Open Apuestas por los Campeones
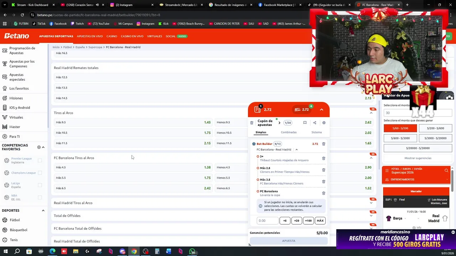 pyautogui.click(x=22, y=64)
